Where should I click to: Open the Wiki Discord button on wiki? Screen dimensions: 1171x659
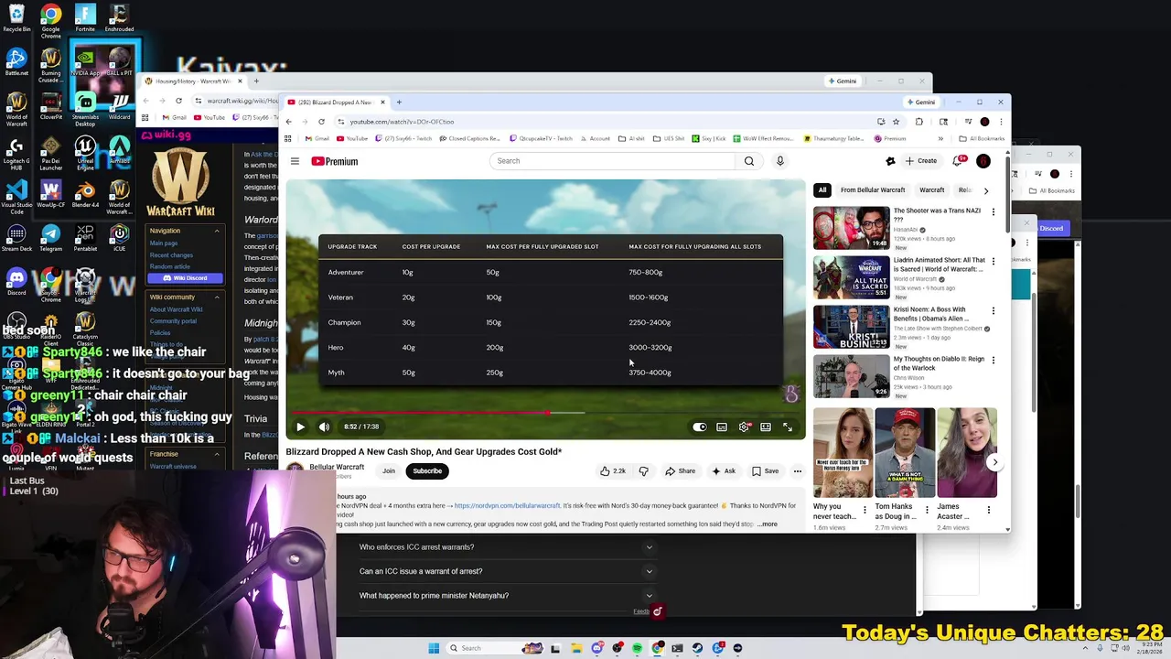(185, 278)
